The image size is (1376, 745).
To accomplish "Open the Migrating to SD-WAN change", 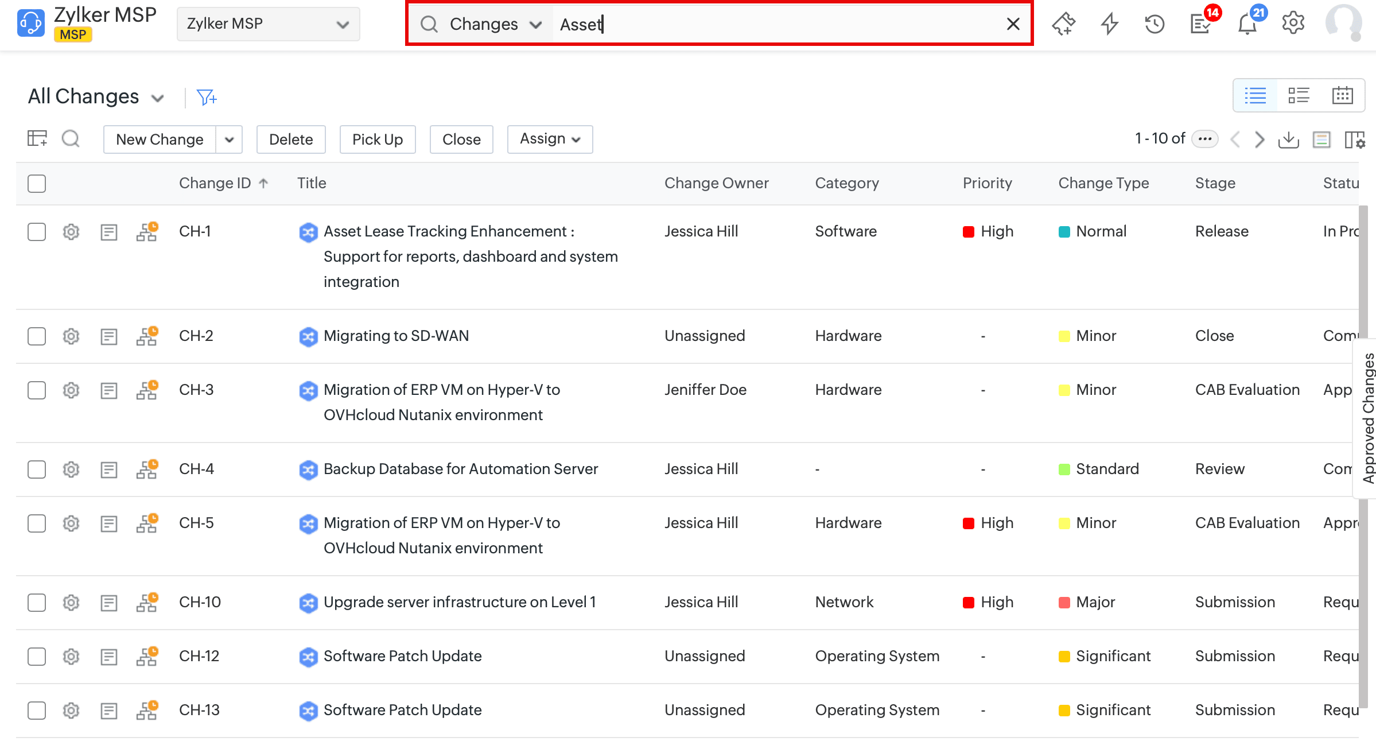I will coord(396,336).
